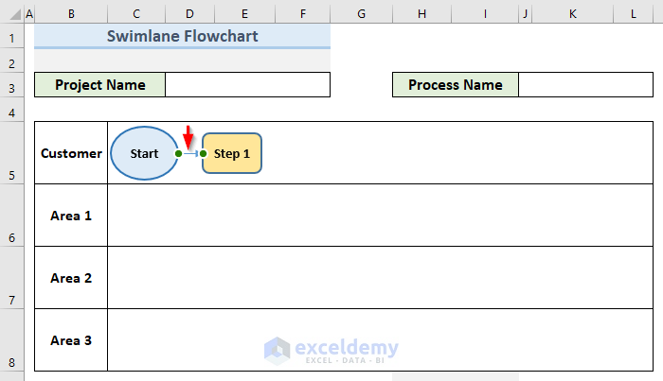Select column E header

[x=244, y=14]
